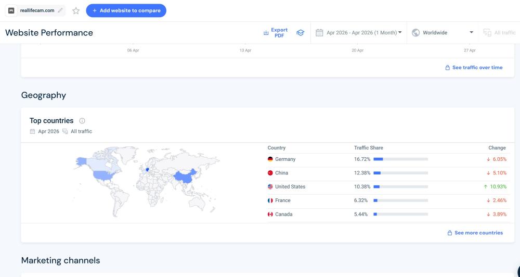Open See more countries link
This screenshot has height=277, width=520.
point(475,233)
